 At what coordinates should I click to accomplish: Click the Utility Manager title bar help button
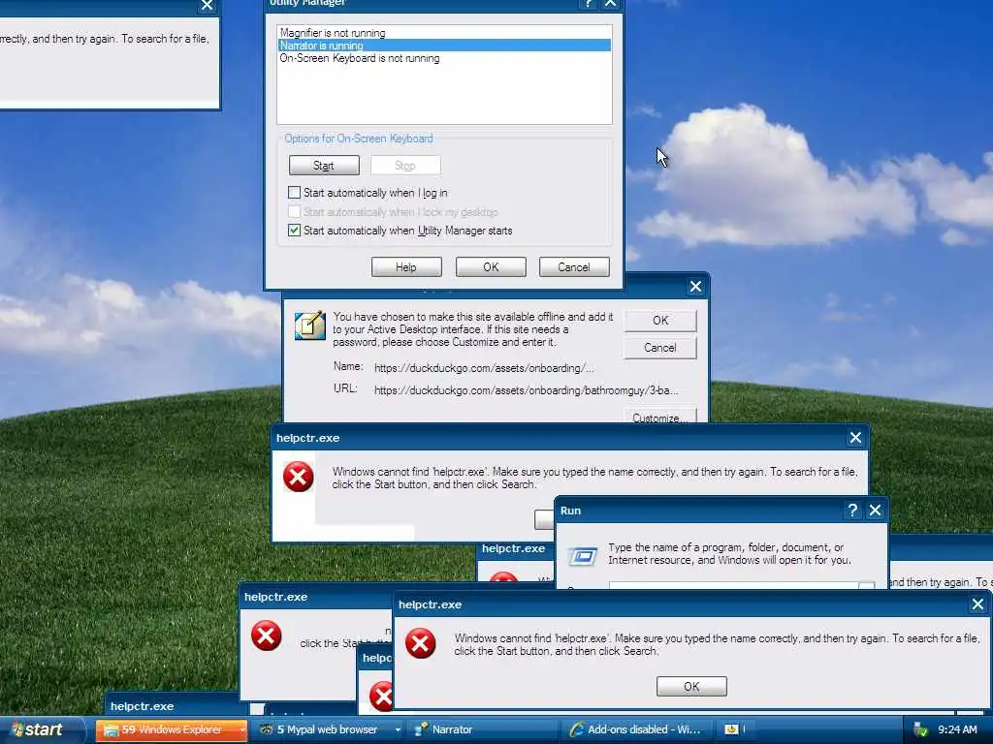[589, 3]
